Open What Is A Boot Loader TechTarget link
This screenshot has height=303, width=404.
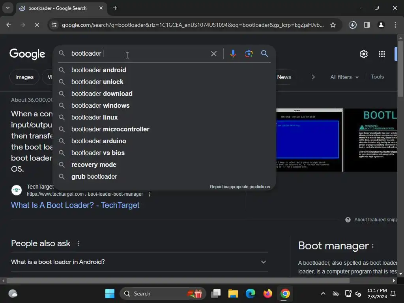(75, 205)
